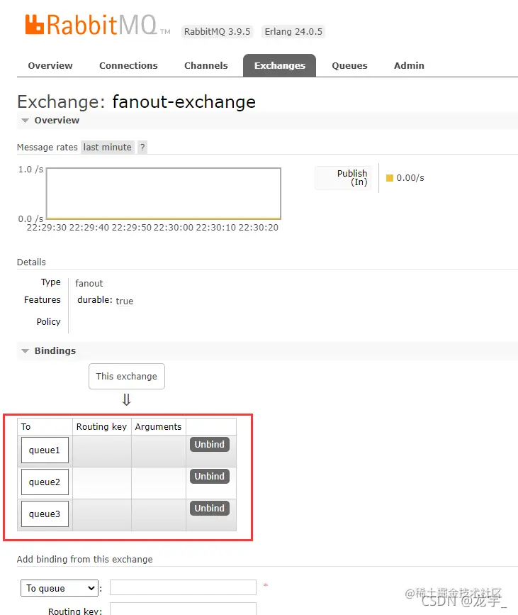Screen dimensions: 518x615
Task: Open message rates help question mark
Action: point(142,147)
